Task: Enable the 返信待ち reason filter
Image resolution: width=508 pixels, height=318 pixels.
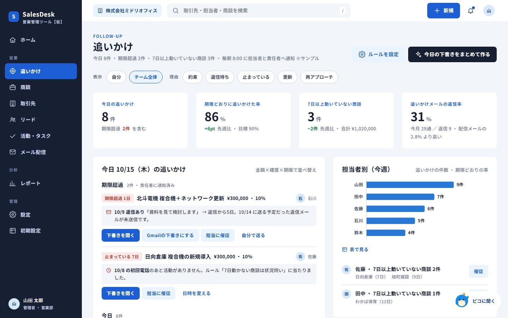Action: click(220, 77)
